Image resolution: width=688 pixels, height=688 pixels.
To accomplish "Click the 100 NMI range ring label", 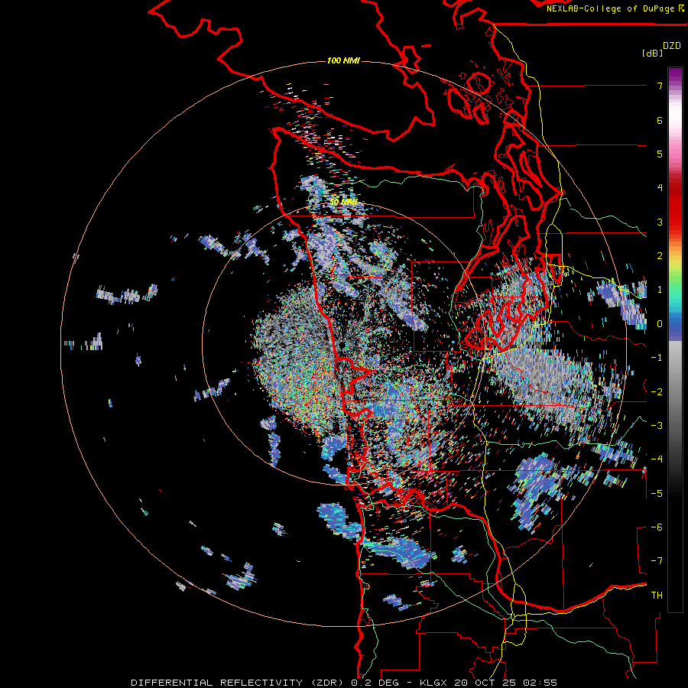I will pyautogui.click(x=343, y=60).
